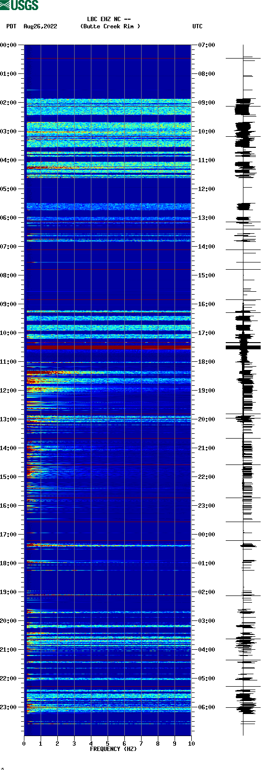Click the frequency axis tick label '10'
Image resolution: width=264 pixels, height=774 pixels.
coord(191,744)
